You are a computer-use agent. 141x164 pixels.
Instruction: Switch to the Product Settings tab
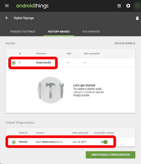coord(23,32)
